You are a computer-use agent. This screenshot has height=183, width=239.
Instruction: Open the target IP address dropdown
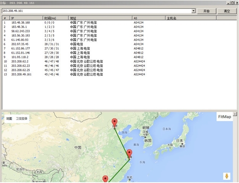pyautogui.click(x=193, y=11)
